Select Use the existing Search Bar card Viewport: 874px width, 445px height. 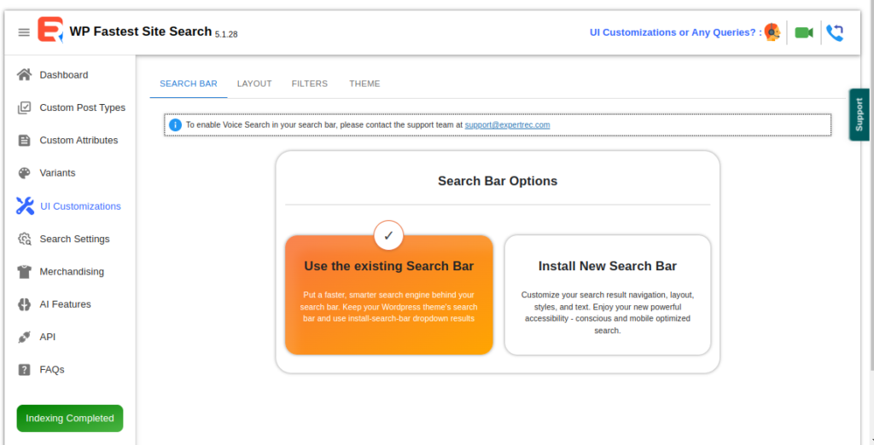tap(389, 295)
